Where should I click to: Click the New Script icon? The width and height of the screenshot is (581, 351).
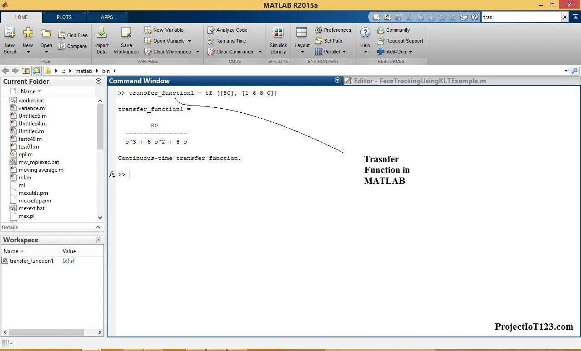pyautogui.click(x=10, y=34)
